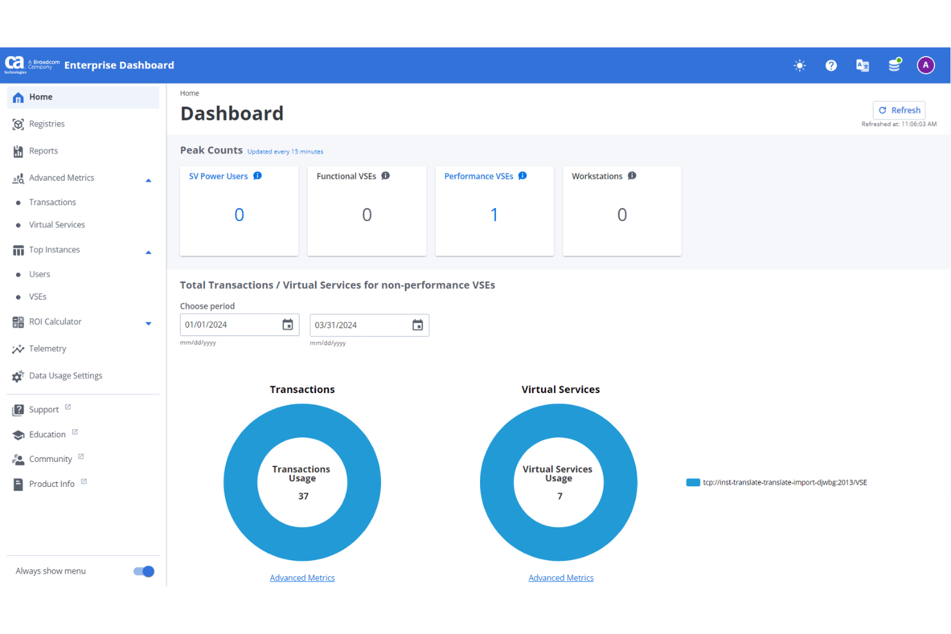951x634 pixels.
Task: Click the Enterprise Dashboard title
Action: (x=119, y=65)
